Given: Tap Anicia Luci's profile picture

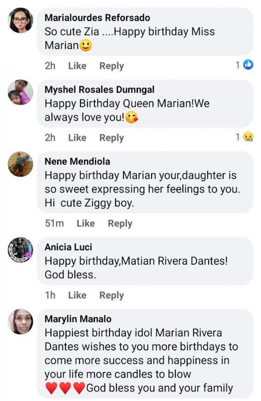Looking at the screenshot, I should [21, 249].
